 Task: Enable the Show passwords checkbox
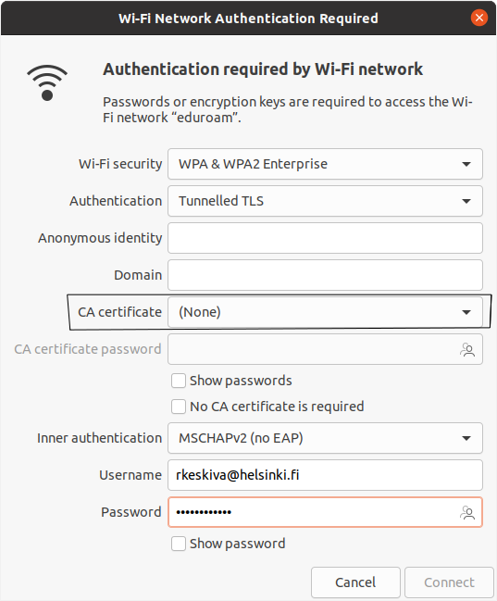pyautogui.click(x=179, y=381)
